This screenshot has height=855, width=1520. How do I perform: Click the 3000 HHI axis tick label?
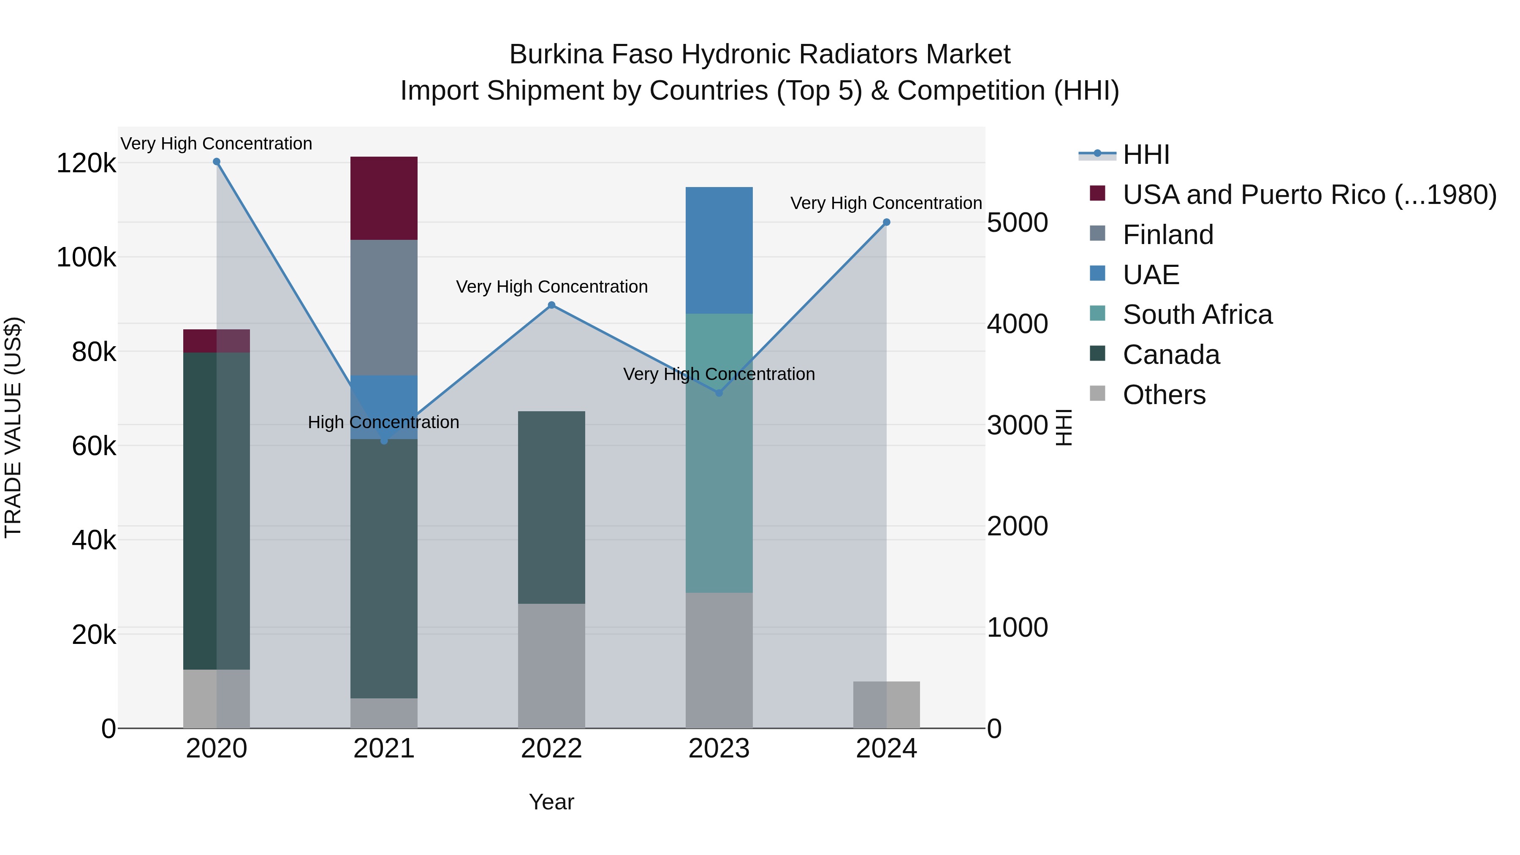point(1018,426)
